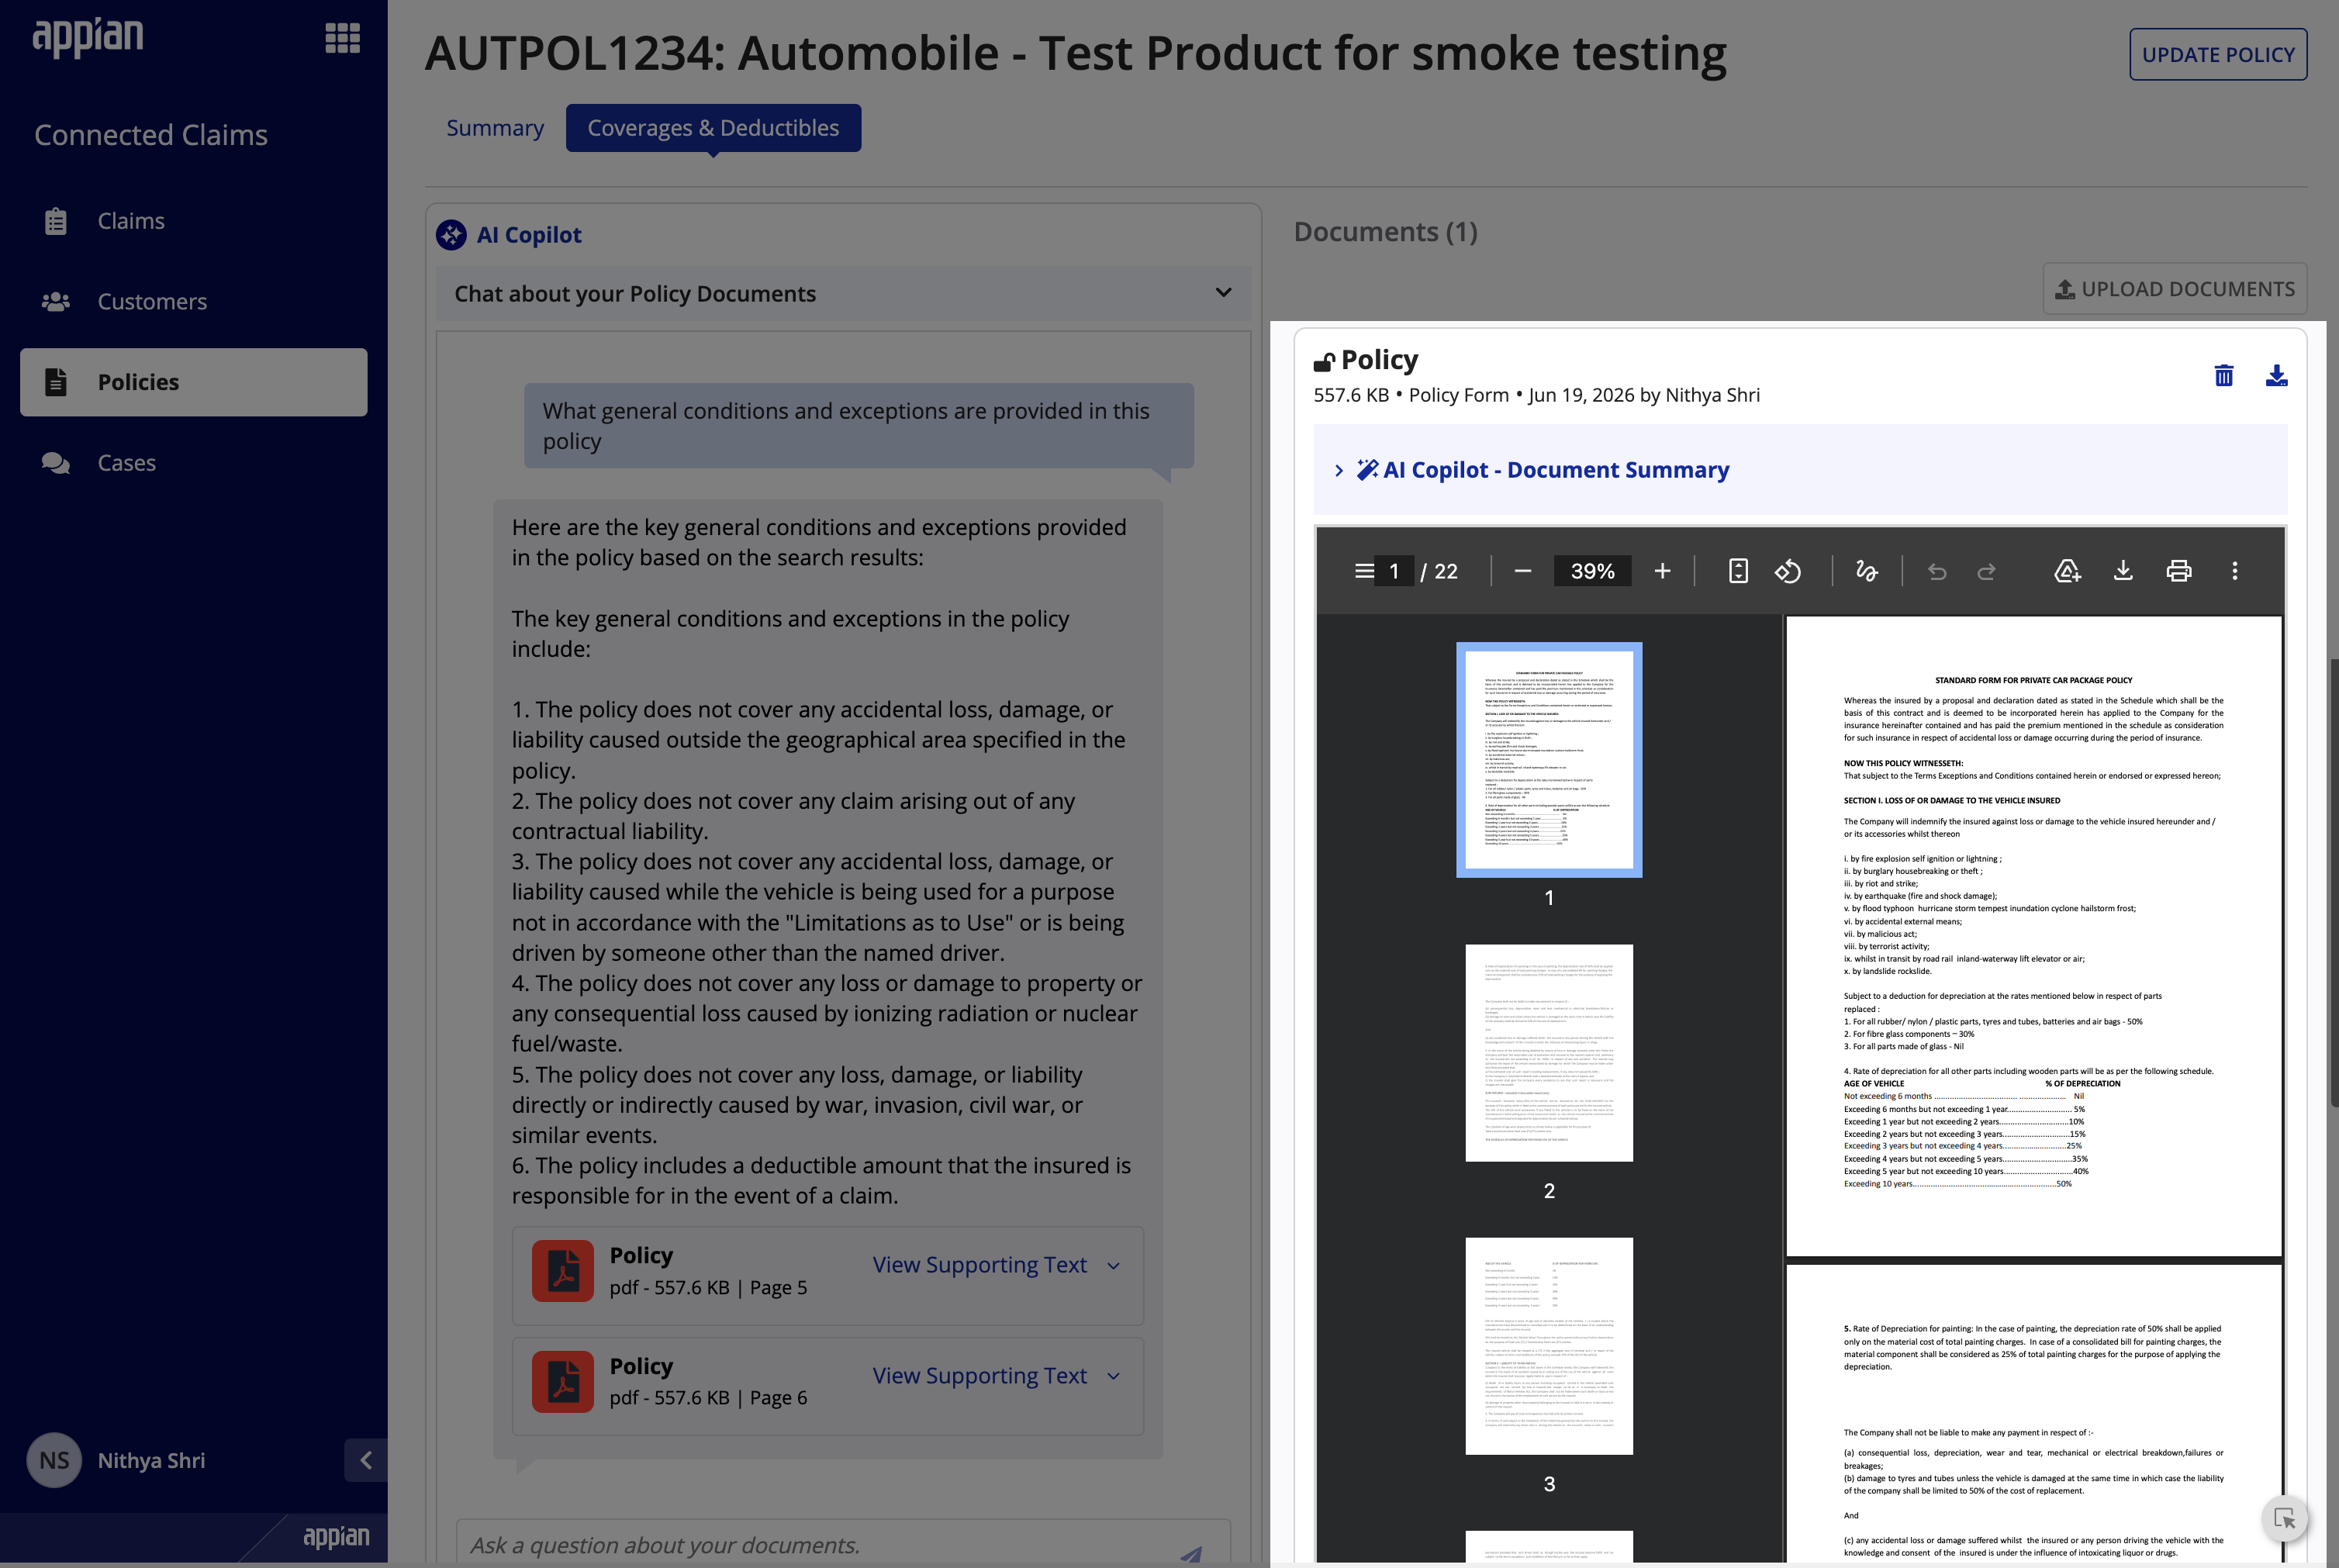Save PDF to Drive icon
This screenshot has width=2339, height=1568.
point(2067,571)
